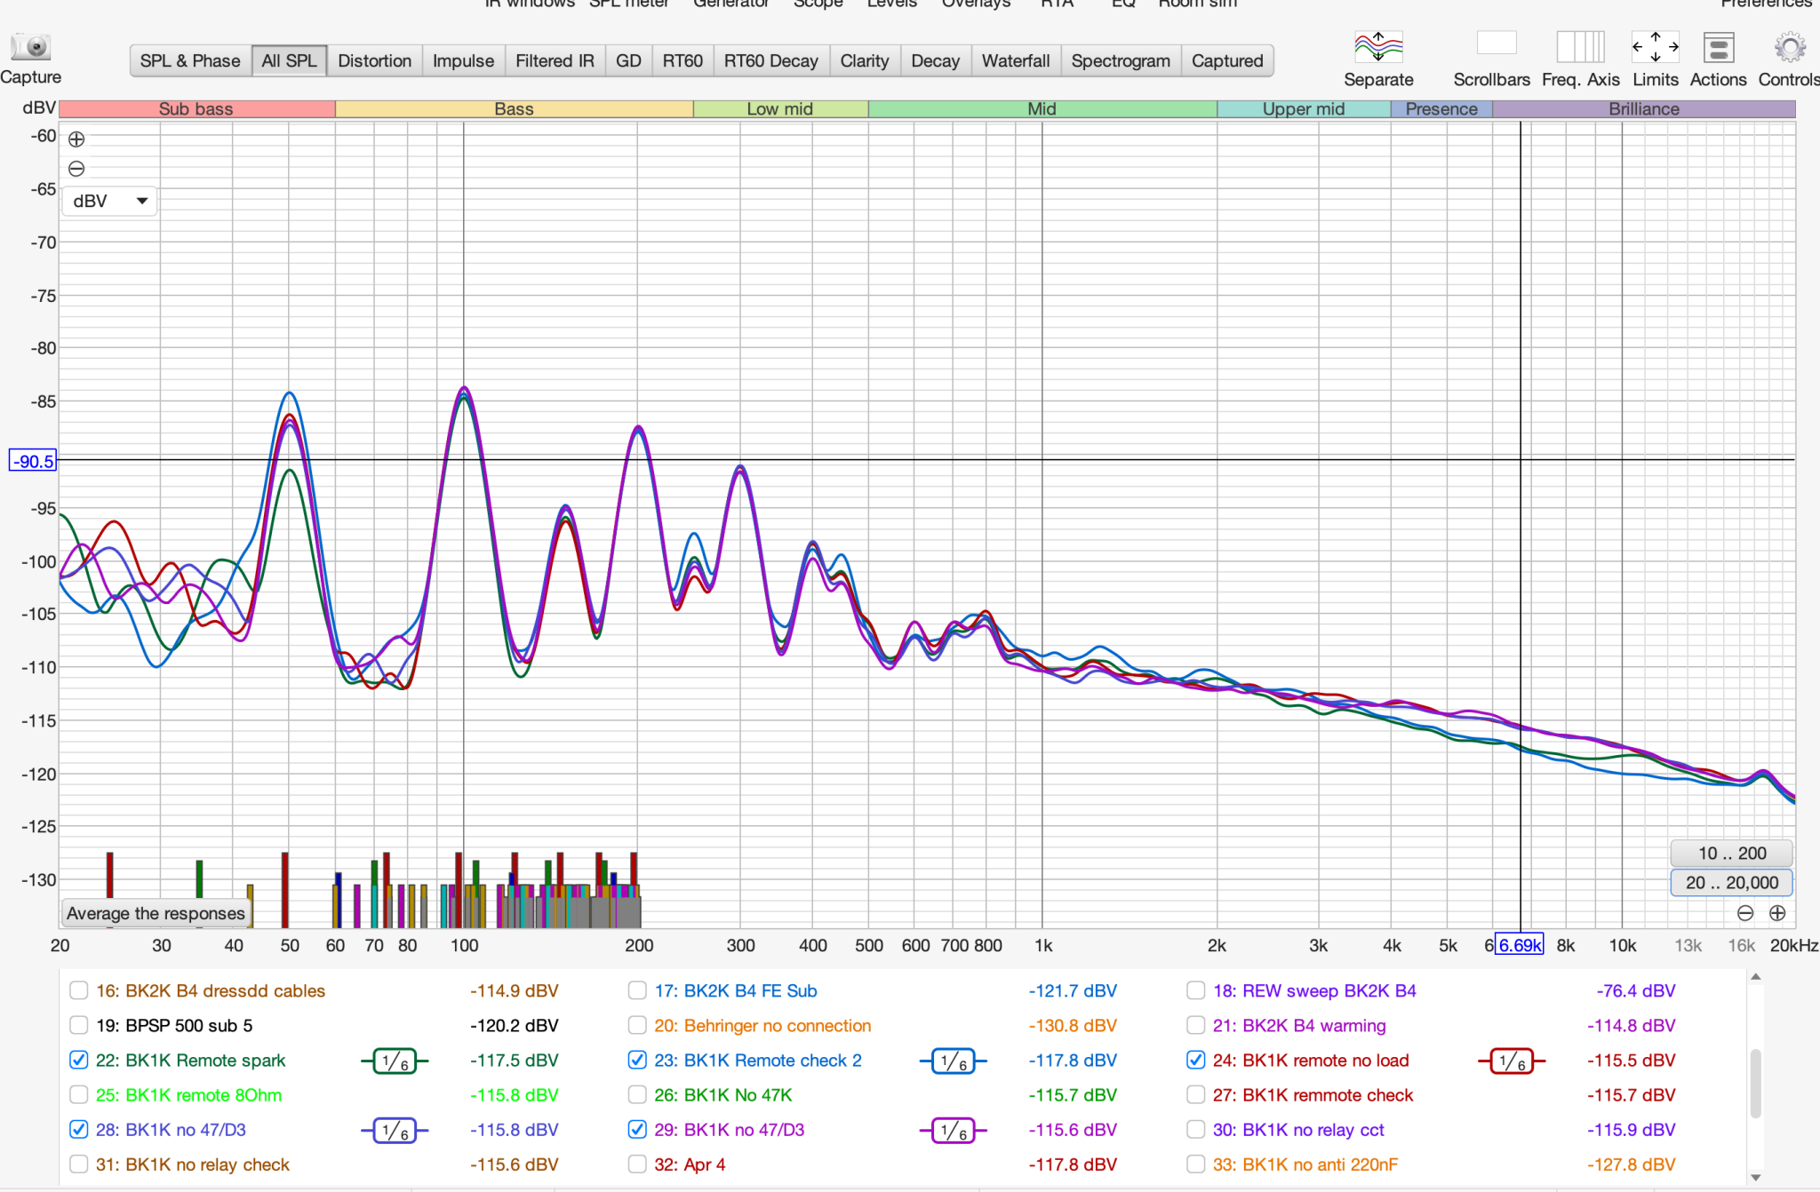Enable 18: REW sweep BK2K B4 trace
Screen dimensions: 1820x1192
[x=1196, y=990]
